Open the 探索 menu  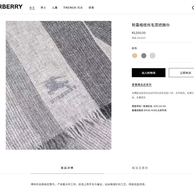point(91,8)
